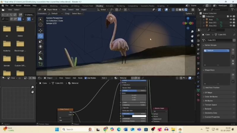Click the Annotate pencil tool

tap(40, 53)
